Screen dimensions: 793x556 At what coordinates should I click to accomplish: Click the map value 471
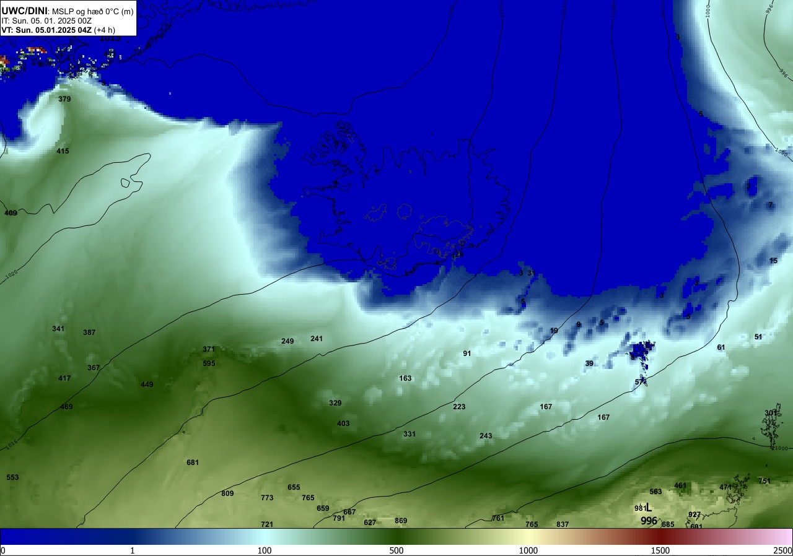coord(725,487)
